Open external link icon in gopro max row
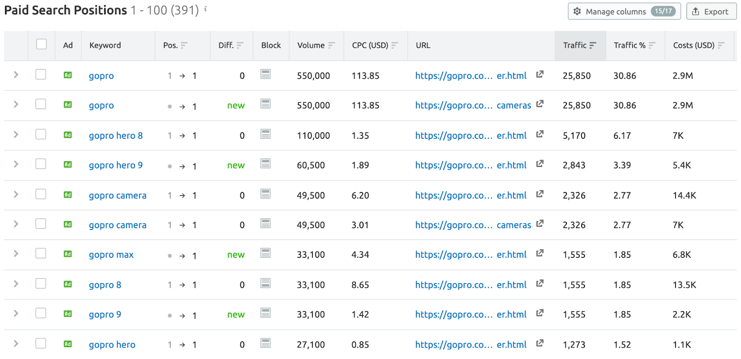 [x=540, y=253]
